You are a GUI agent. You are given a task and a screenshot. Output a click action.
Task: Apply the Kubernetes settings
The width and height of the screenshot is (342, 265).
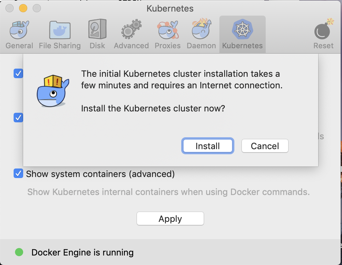point(170,218)
